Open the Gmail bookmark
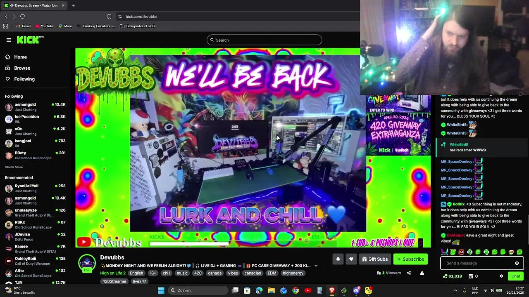The width and height of the screenshot is (529, 297). (23, 26)
